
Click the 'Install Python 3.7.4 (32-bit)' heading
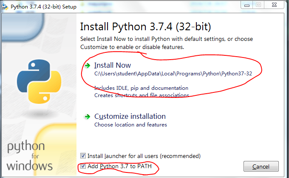(145, 27)
